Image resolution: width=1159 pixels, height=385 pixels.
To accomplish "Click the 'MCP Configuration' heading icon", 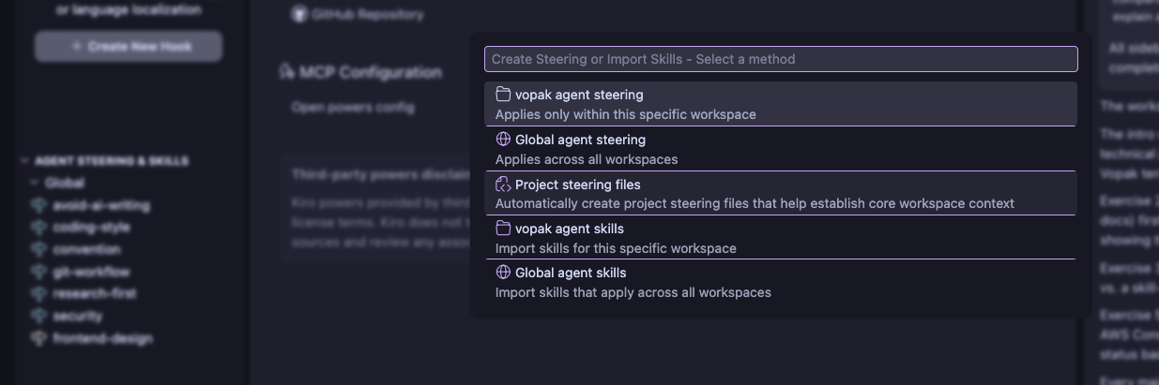I will [x=286, y=72].
